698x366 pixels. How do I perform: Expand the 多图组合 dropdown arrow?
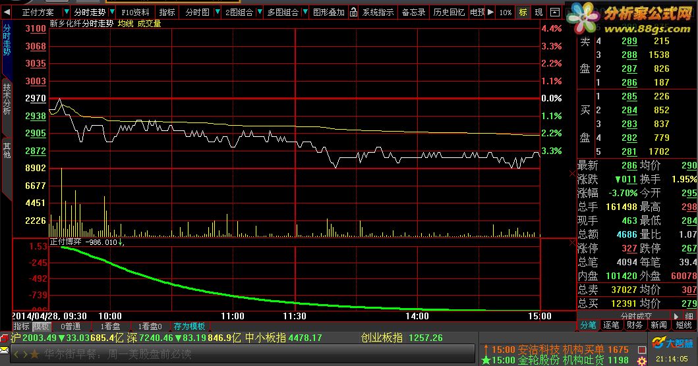pyautogui.click(x=305, y=12)
